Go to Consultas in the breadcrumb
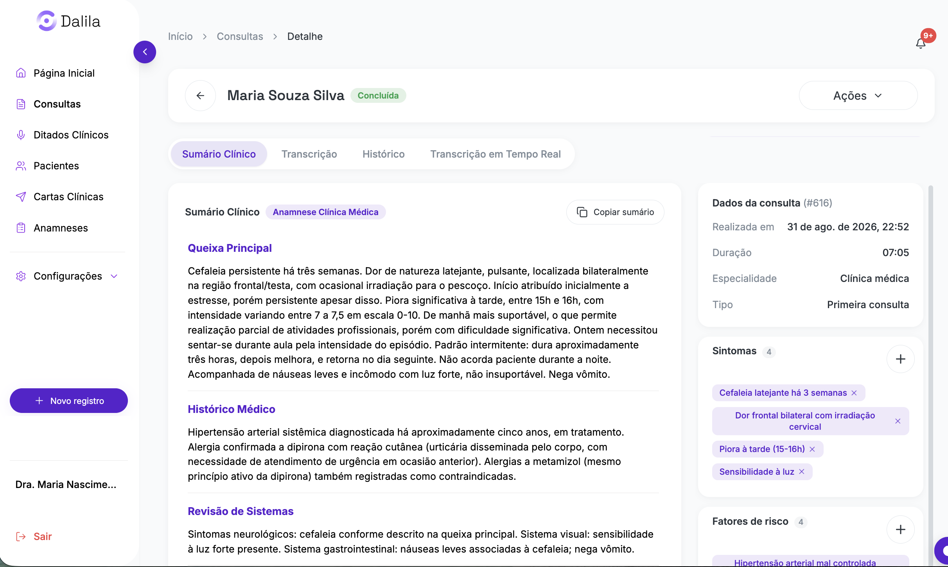The height and width of the screenshot is (567, 948). 240,36
